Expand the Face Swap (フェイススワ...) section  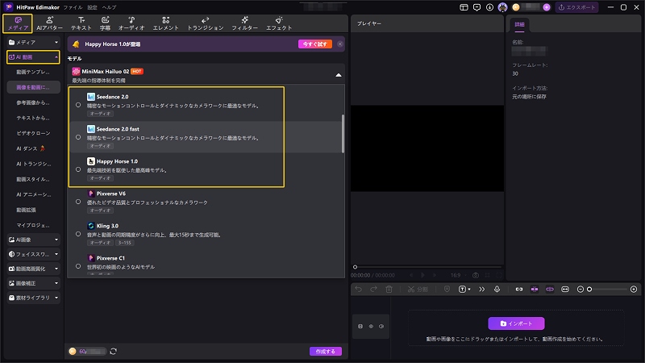[x=33, y=254]
